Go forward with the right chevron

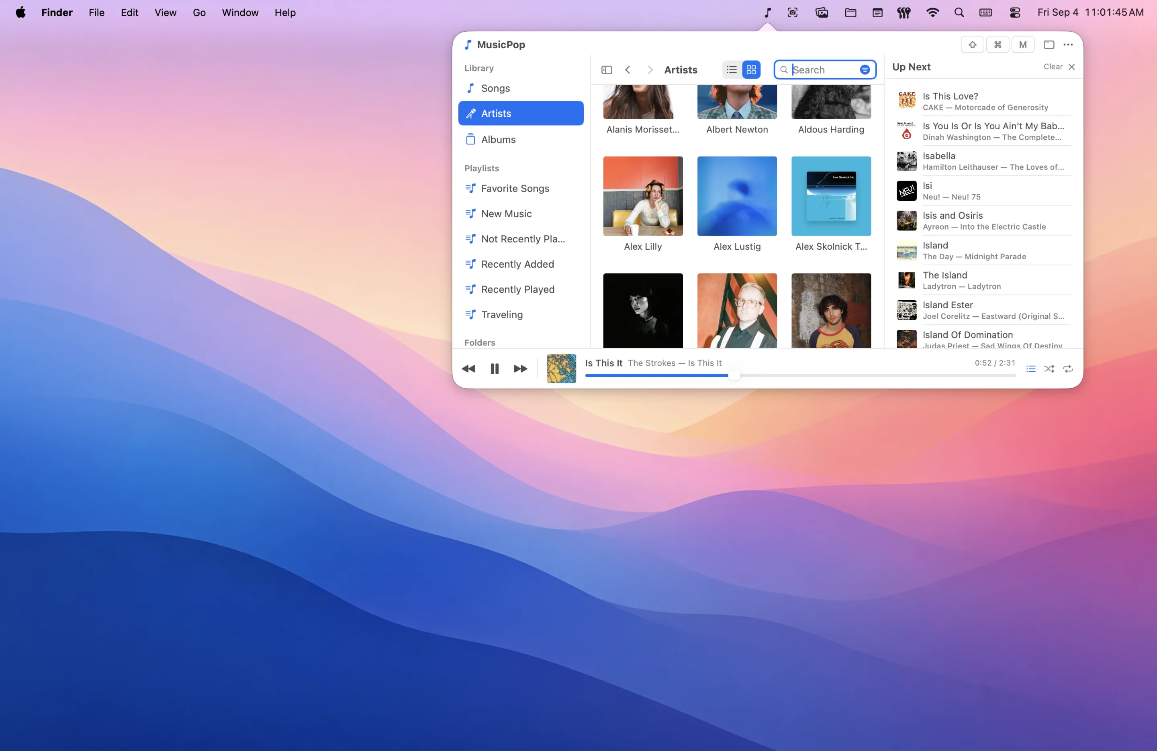coord(650,70)
